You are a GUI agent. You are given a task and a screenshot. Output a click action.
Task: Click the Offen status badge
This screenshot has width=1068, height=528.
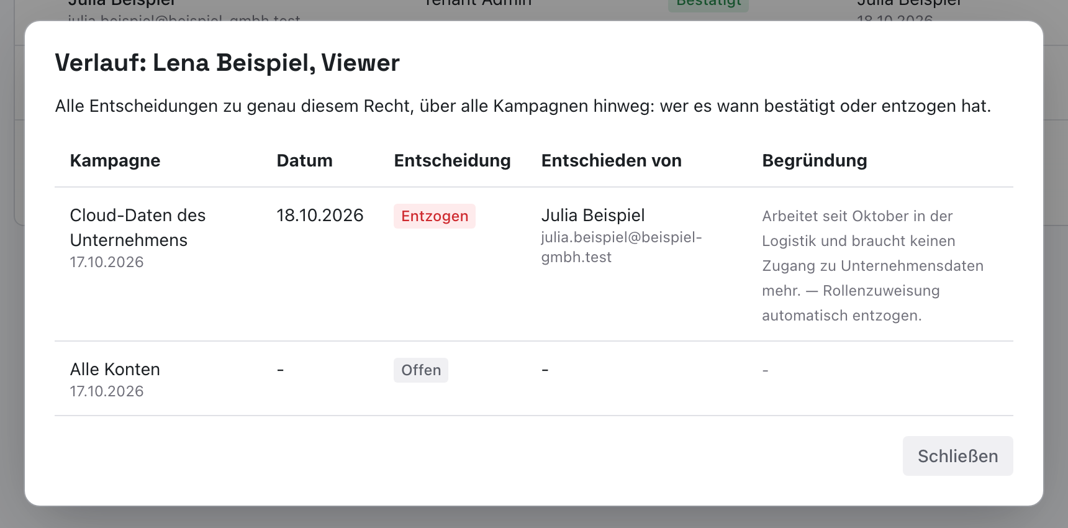tap(421, 370)
